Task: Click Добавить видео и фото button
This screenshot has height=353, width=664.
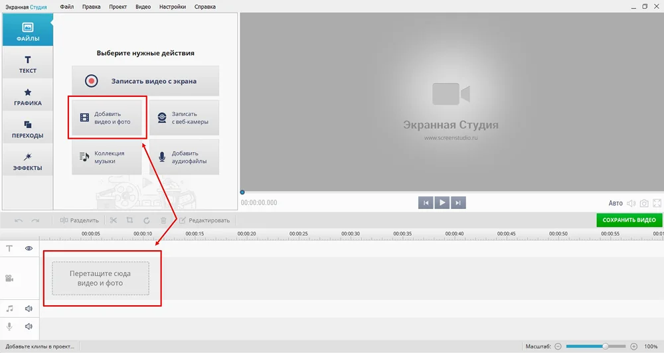Action: point(107,117)
